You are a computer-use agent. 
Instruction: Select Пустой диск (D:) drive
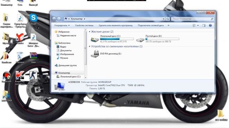coord(158,39)
